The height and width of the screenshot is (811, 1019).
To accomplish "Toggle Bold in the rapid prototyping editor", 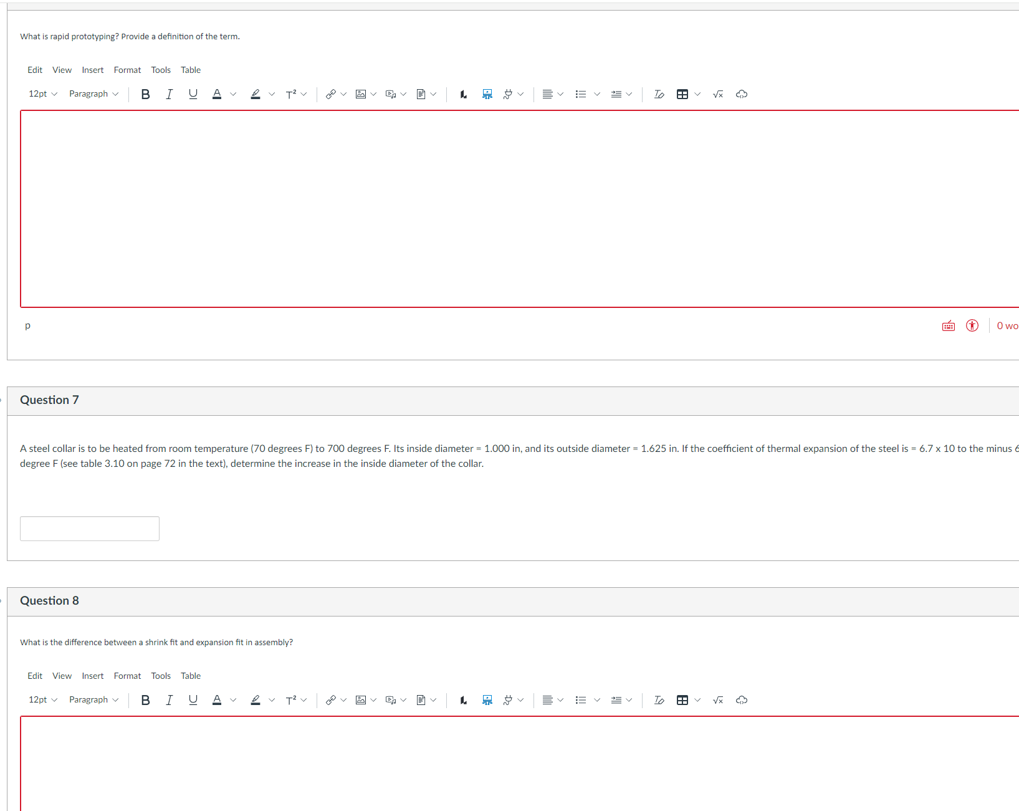I will (145, 94).
